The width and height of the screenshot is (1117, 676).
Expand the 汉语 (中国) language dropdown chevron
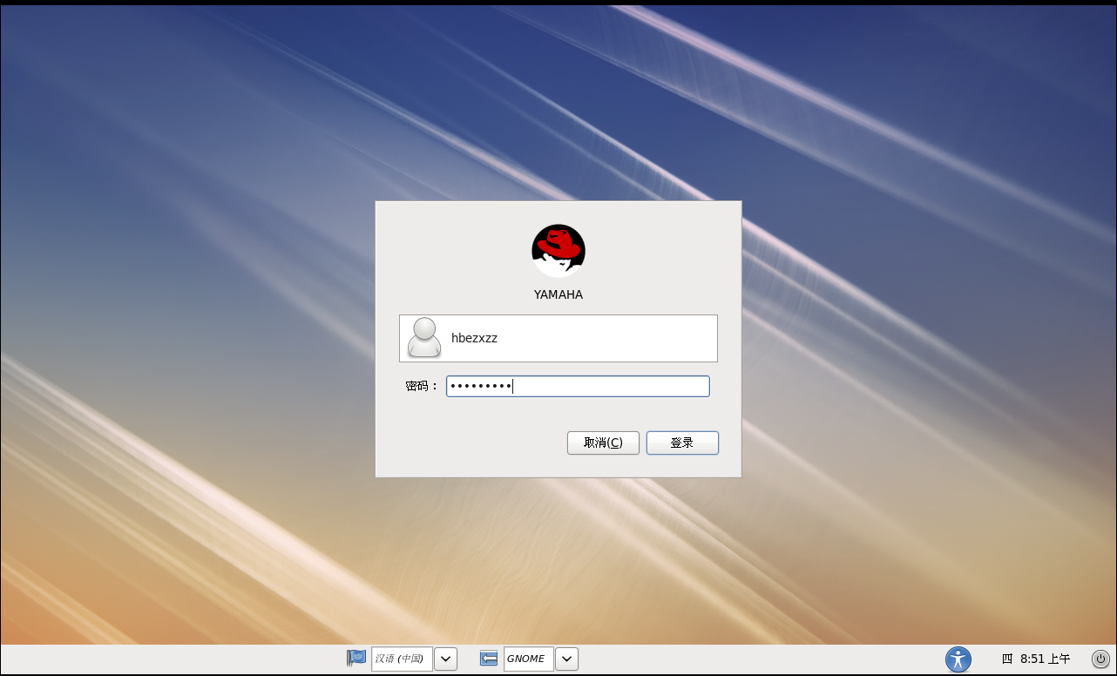point(445,659)
